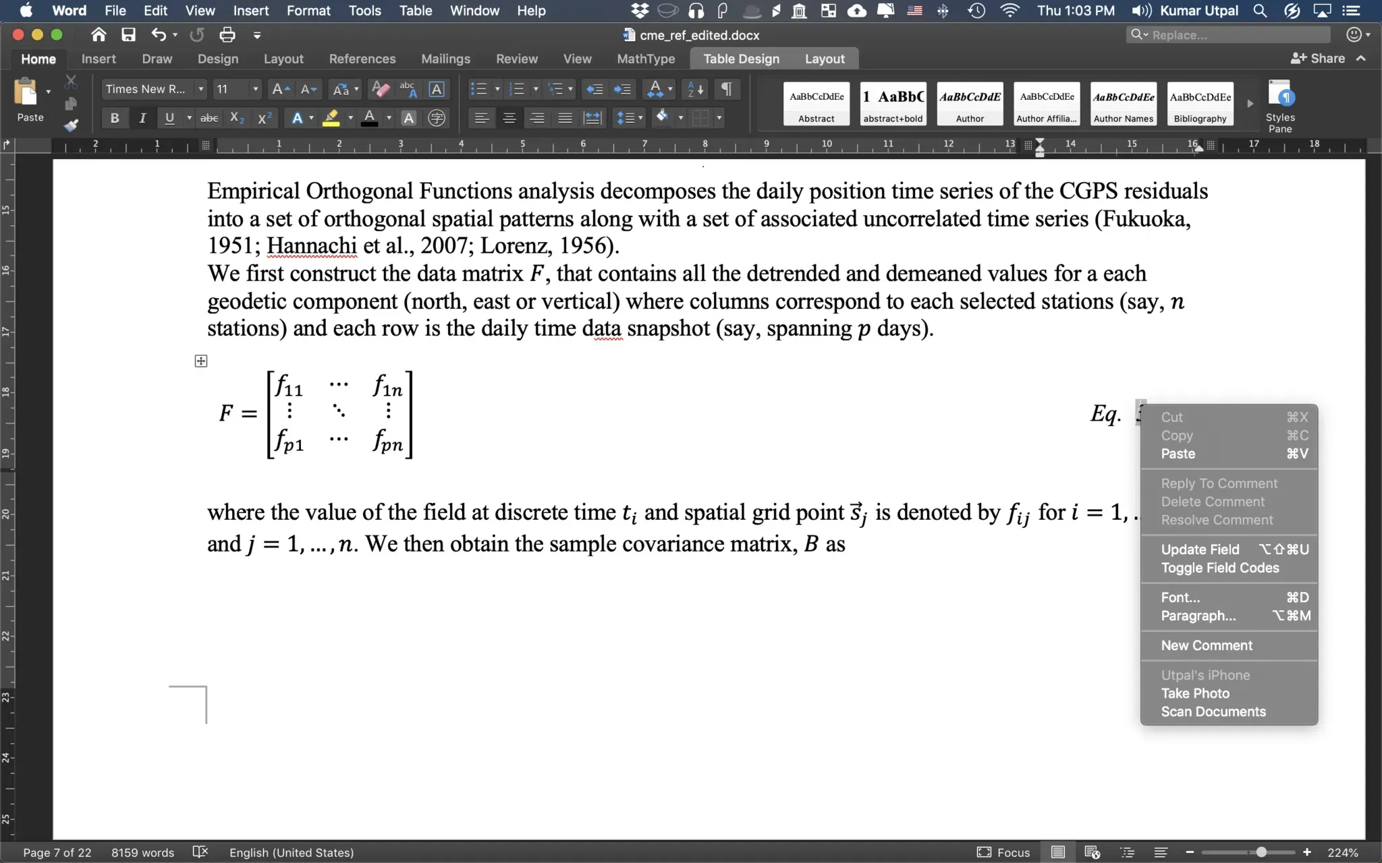Click the zoom slider in status bar

(x=1260, y=852)
